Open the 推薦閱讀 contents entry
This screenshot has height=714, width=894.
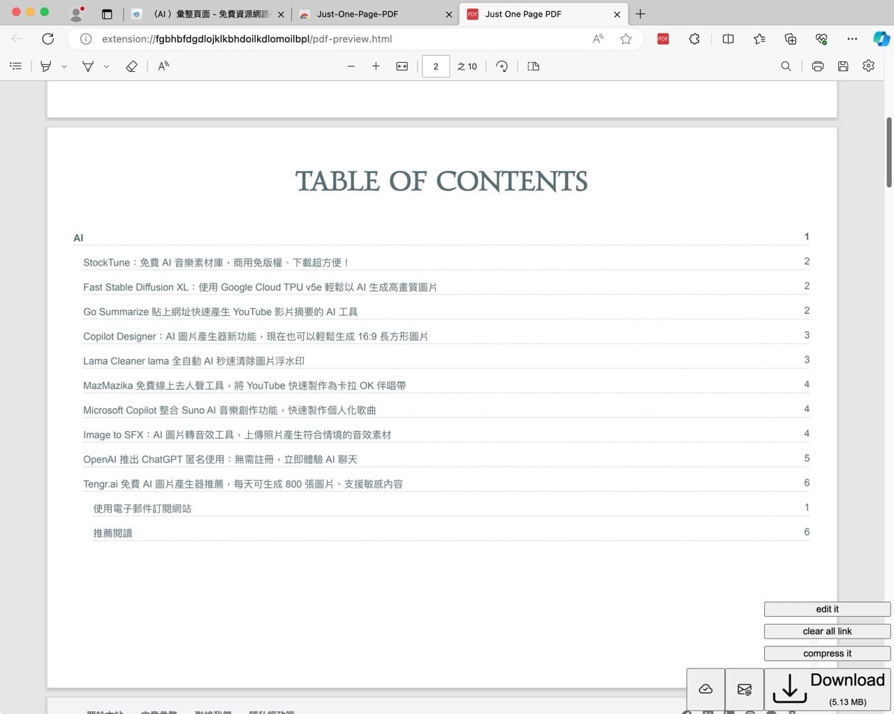click(451, 533)
